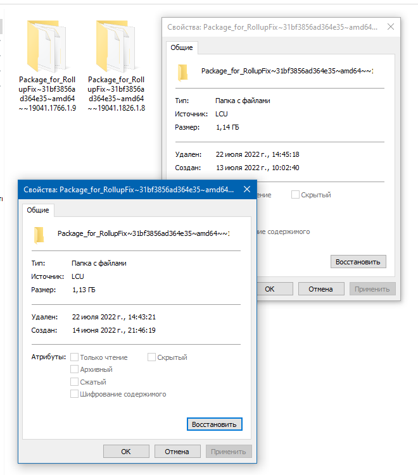Click deletion date '22 июля 2022 г., 14:43:21'

click(x=114, y=317)
